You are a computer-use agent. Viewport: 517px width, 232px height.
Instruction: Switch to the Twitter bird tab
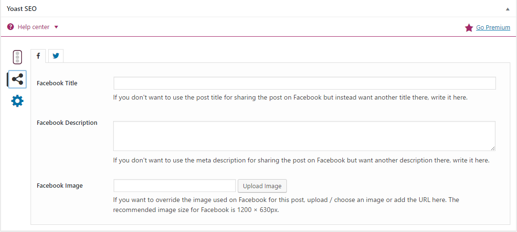(x=56, y=56)
